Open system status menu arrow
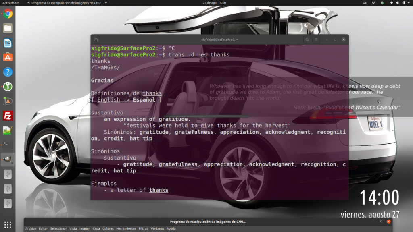Screen dimensions: 413x232 coord(408,3)
